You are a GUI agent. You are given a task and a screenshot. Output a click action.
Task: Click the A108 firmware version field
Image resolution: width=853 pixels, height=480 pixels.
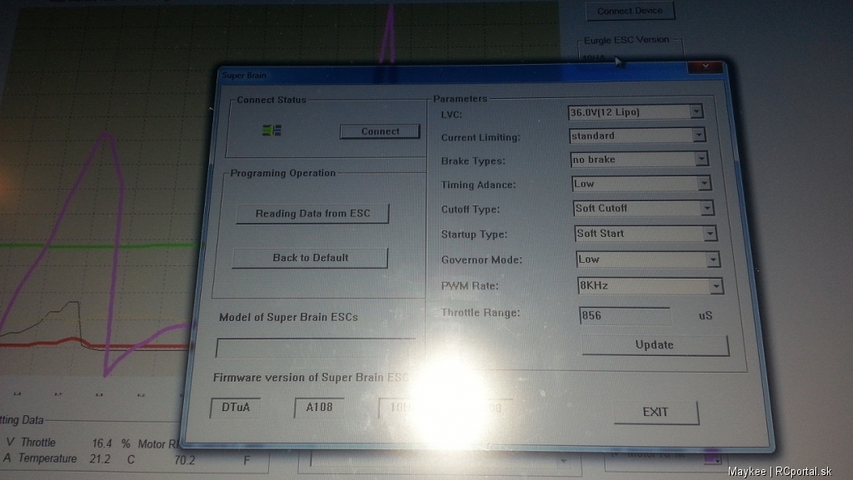[x=319, y=408]
